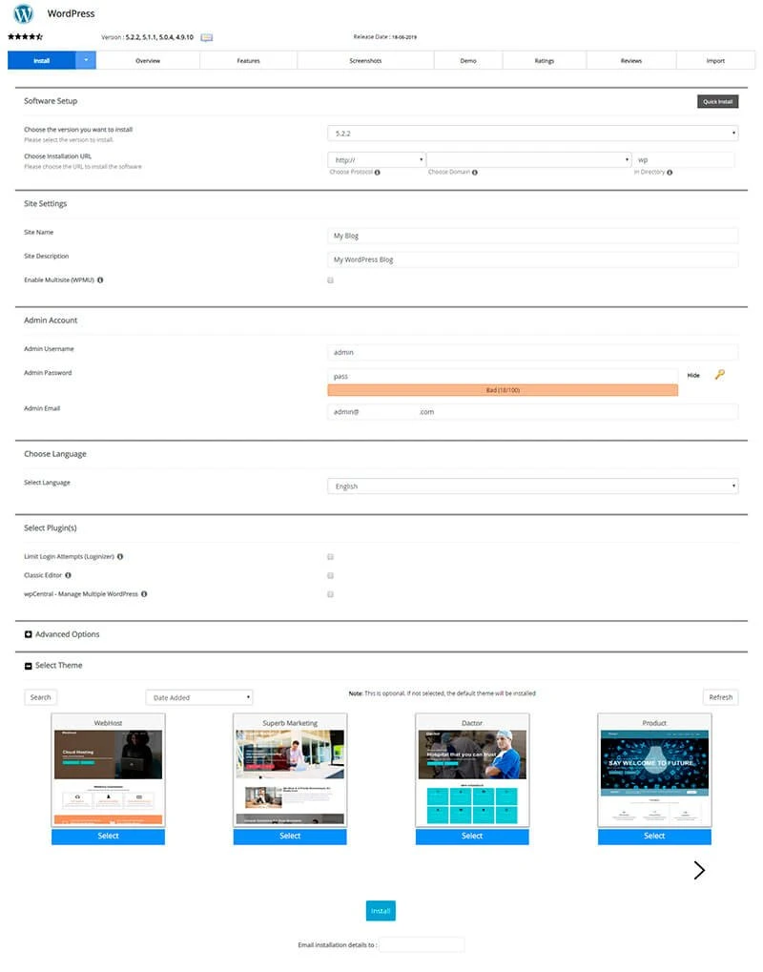763x972 pixels.
Task: Generate random password with key icon
Action: click(x=720, y=375)
